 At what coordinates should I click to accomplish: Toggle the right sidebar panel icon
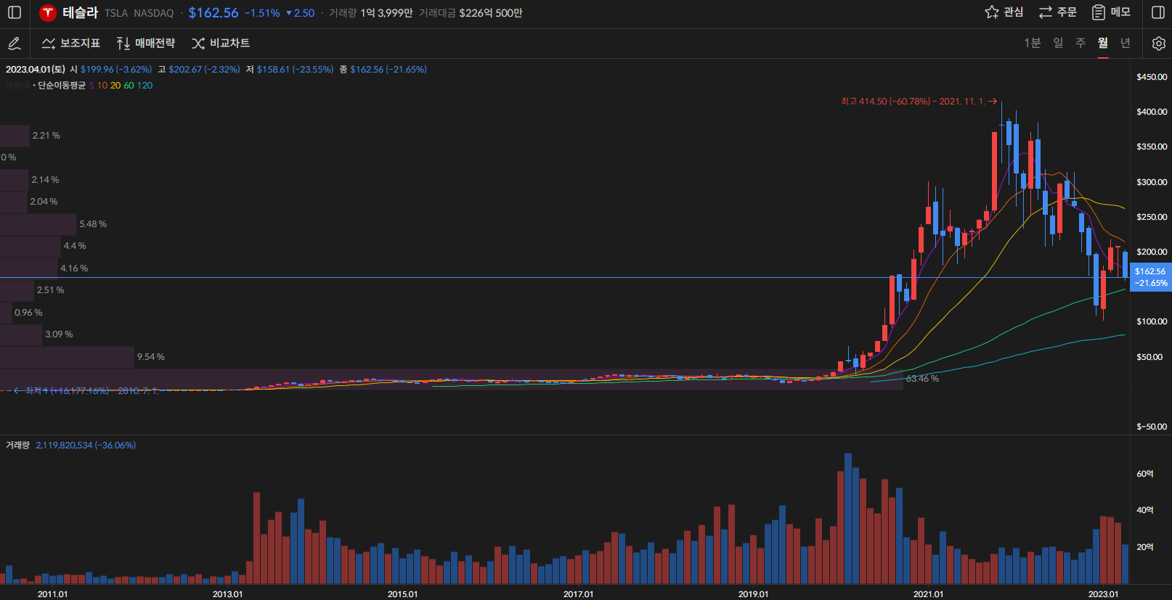pyautogui.click(x=1158, y=12)
